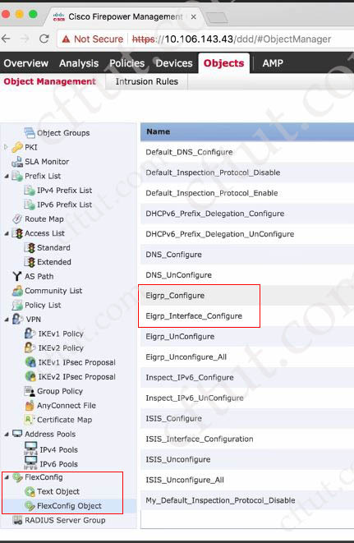This screenshot has width=354, height=543.
Task: Click the SLA Monitor icon
Action: tap(17, 161)
